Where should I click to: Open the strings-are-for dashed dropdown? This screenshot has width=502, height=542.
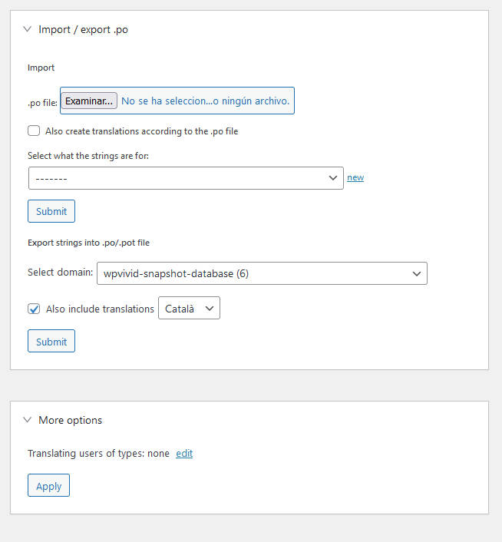coord(186,178)
